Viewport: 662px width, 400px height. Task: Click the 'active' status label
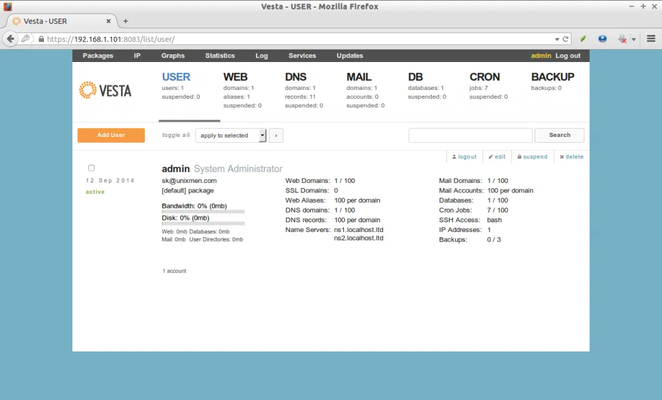(x=95, y=192)
